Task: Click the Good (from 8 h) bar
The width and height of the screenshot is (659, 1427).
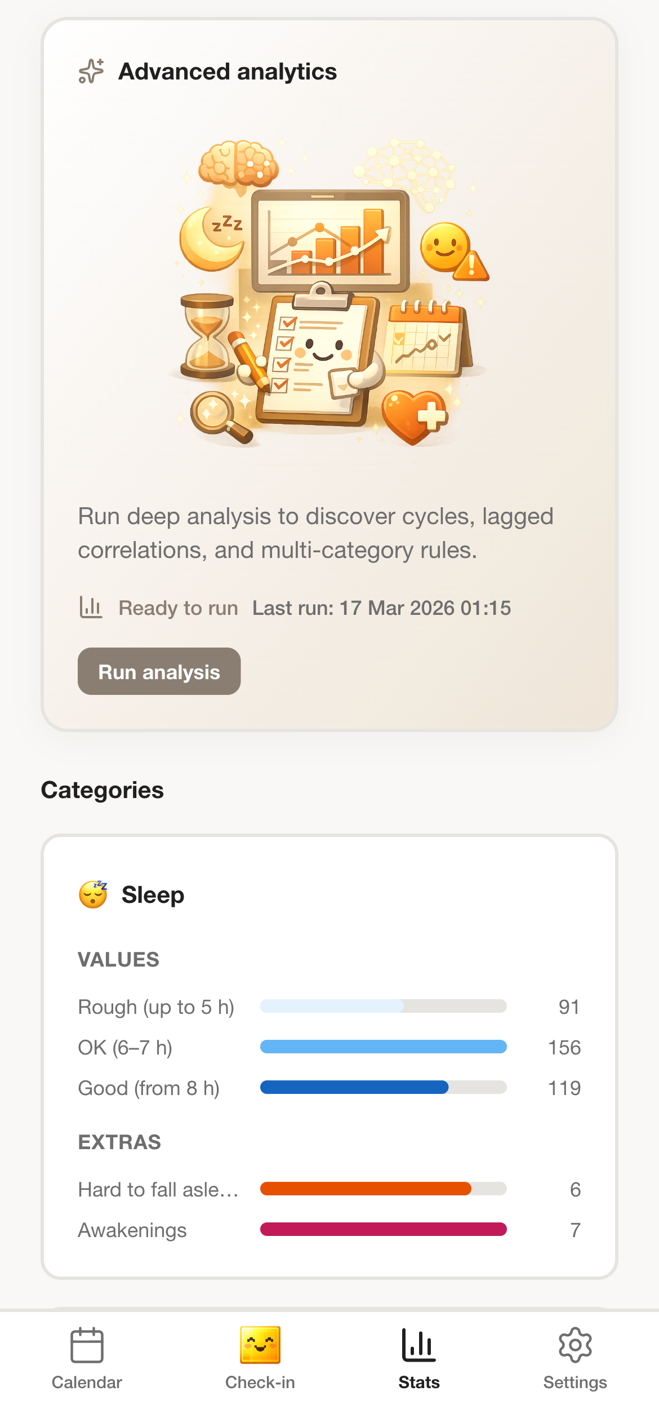Action: coord(383,1088)
